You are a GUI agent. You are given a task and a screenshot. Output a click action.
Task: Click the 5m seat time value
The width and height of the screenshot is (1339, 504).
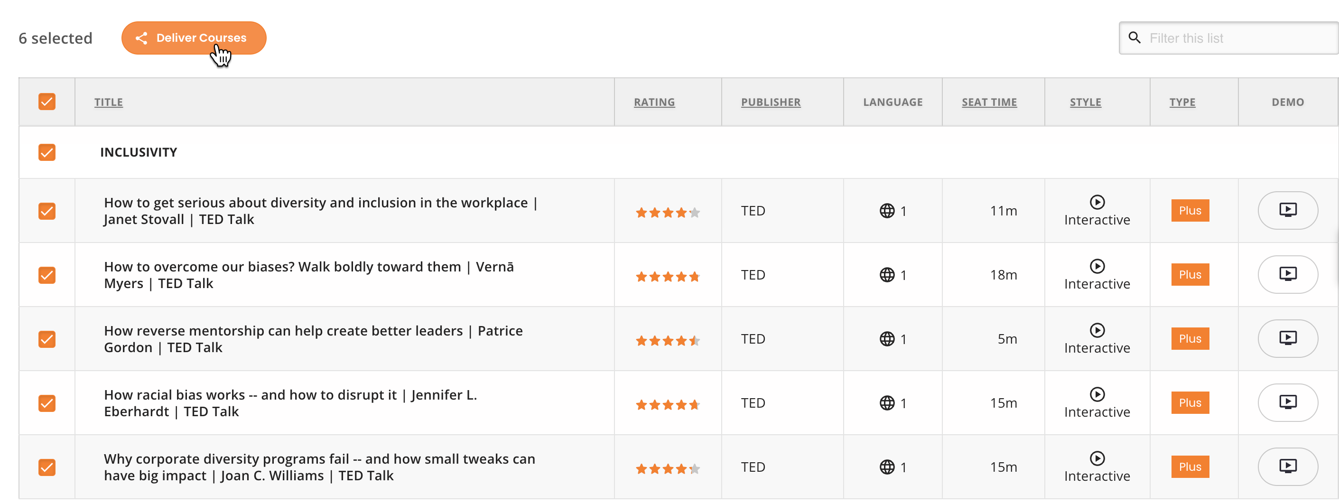(1007, 338)
